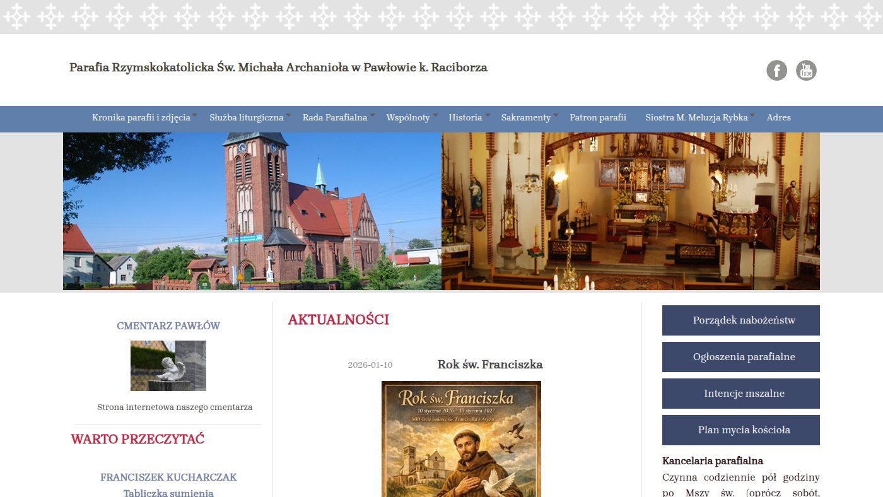The height and width of the screenshot is (497, 883).
Task: Open the CMENTARZ PAWŁÓW link
Action: pyautogui.click(x=168, y=326)
